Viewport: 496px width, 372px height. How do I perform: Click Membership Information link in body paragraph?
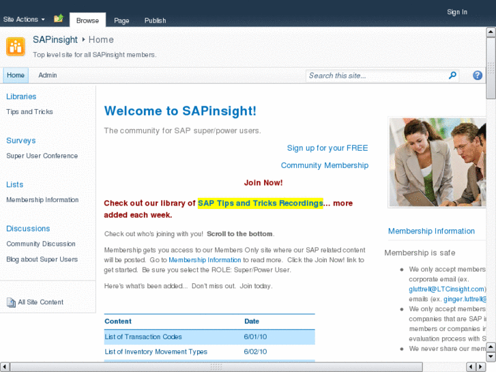coord(205,260)
